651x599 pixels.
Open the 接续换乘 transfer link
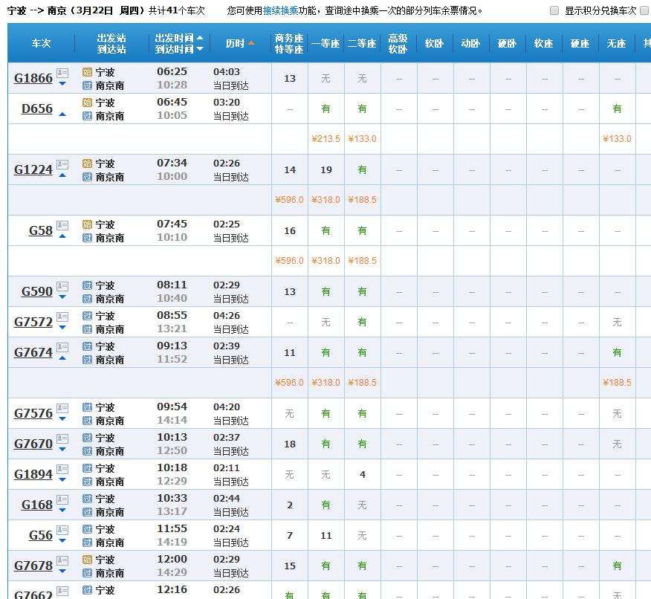click(x=281, y=11)
